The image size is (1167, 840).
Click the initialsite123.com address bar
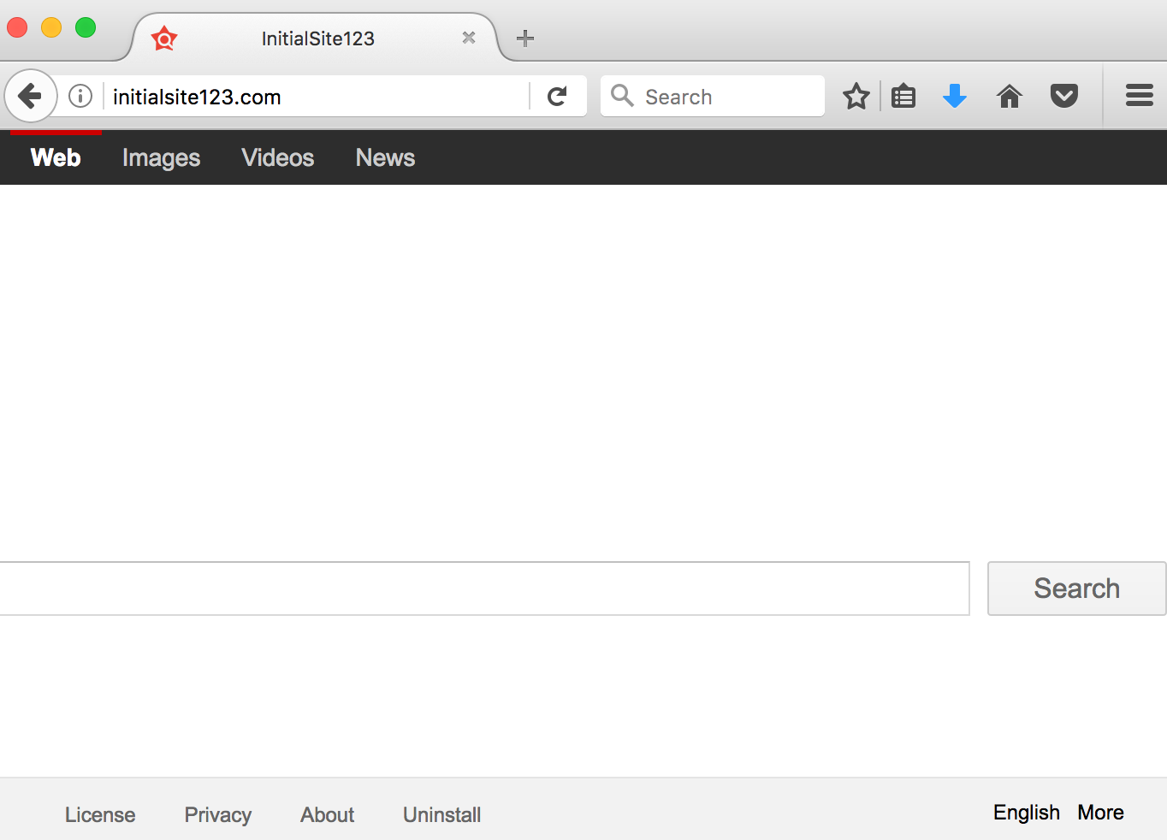click(x=317, y=97)
